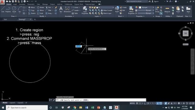
Task: Select the Line tool in Draw panel
Action: [3, 9]
